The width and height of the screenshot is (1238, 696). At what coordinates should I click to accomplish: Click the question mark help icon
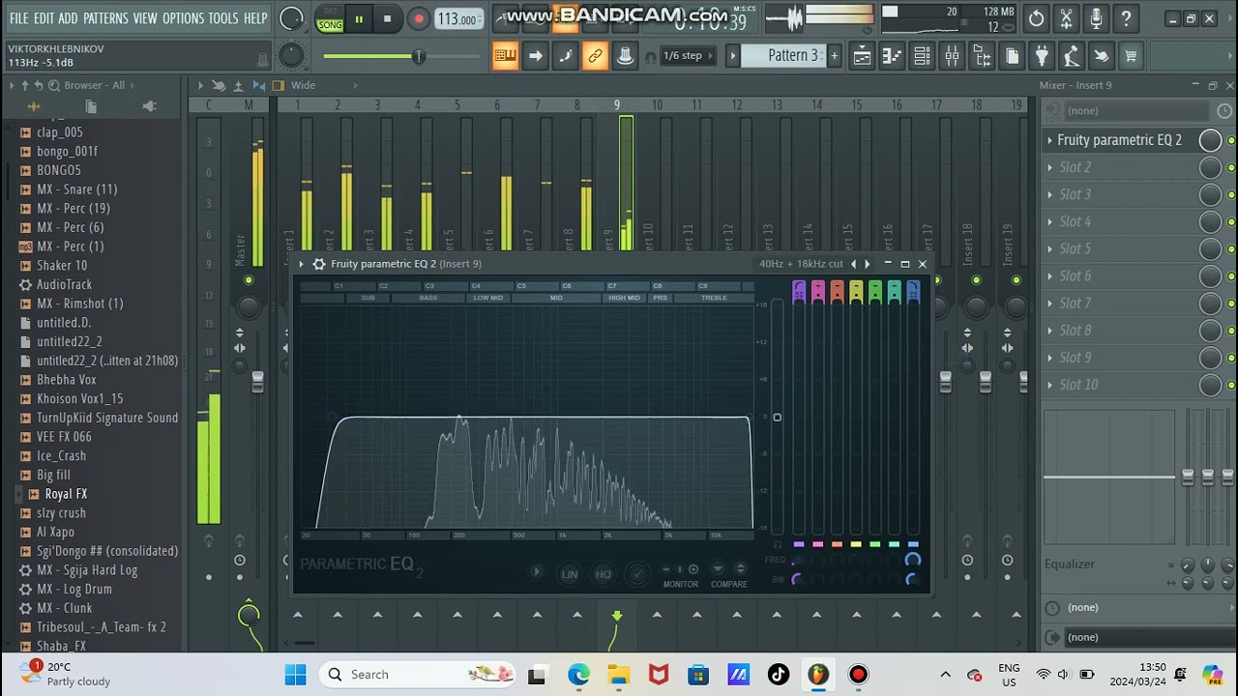click(x=1126, y=18)
